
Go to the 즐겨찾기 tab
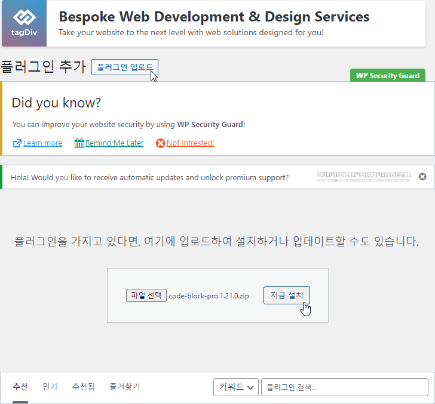pyautogui.click(x=124, y=387)
